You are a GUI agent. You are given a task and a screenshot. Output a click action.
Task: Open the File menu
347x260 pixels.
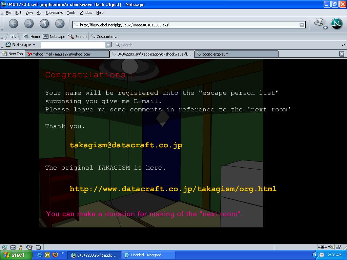[8, 13]
